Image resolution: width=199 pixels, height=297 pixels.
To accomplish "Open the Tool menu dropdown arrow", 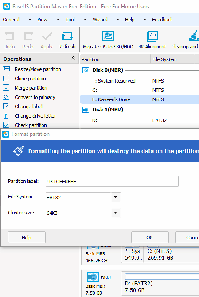I will pyautogui.click(x=85, y=20).
